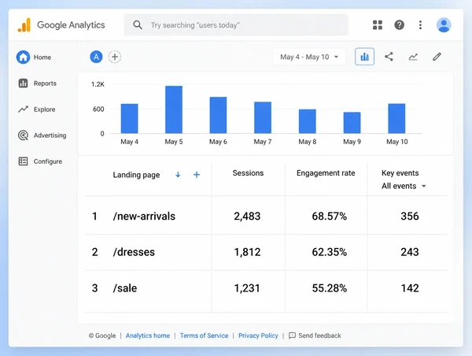Select the 'A' segment badge
The height and width of the screenshot is (356, 472).
click(96, 57)
